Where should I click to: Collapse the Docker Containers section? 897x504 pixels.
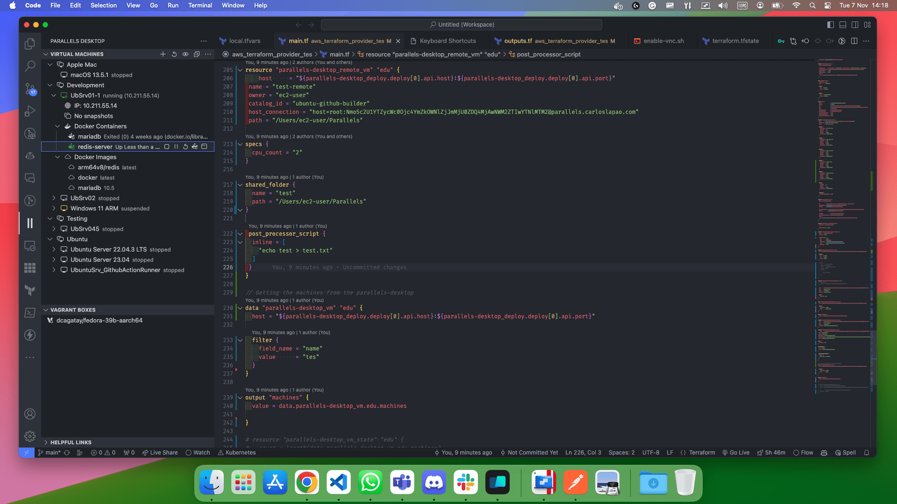point(57,126)
